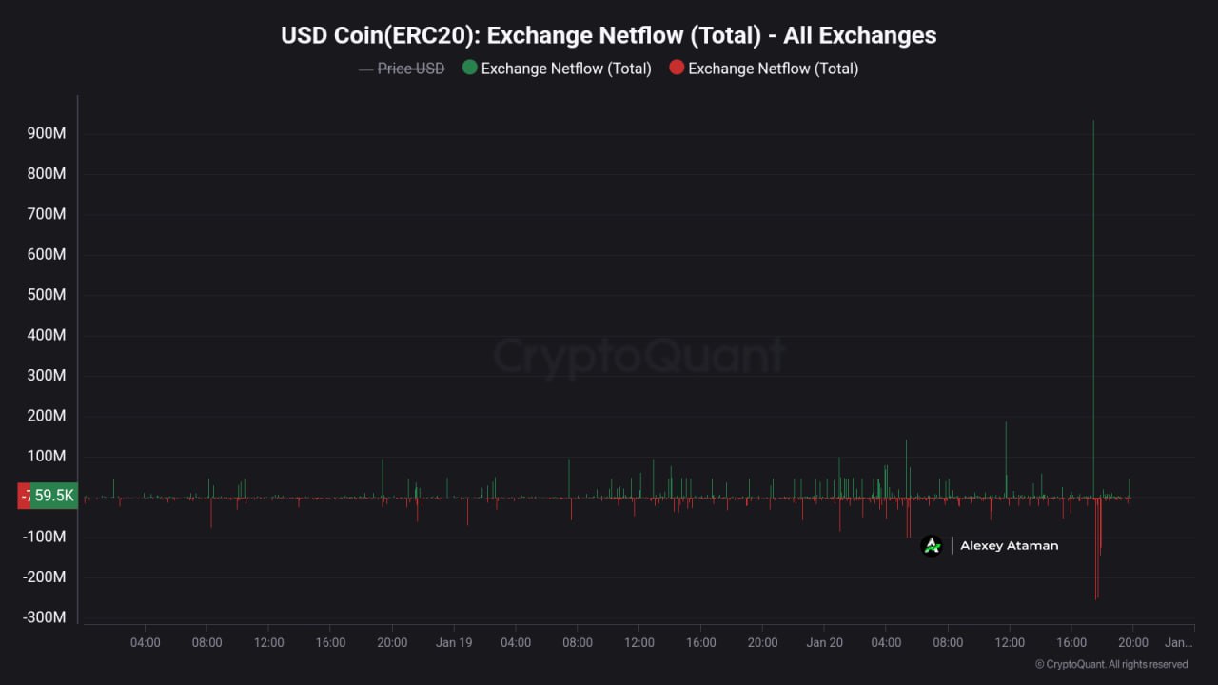The width and height of the screenshot is (1218, 685).
Task: Click the Alexey Ataman author name
Action: click(1009, 545)
